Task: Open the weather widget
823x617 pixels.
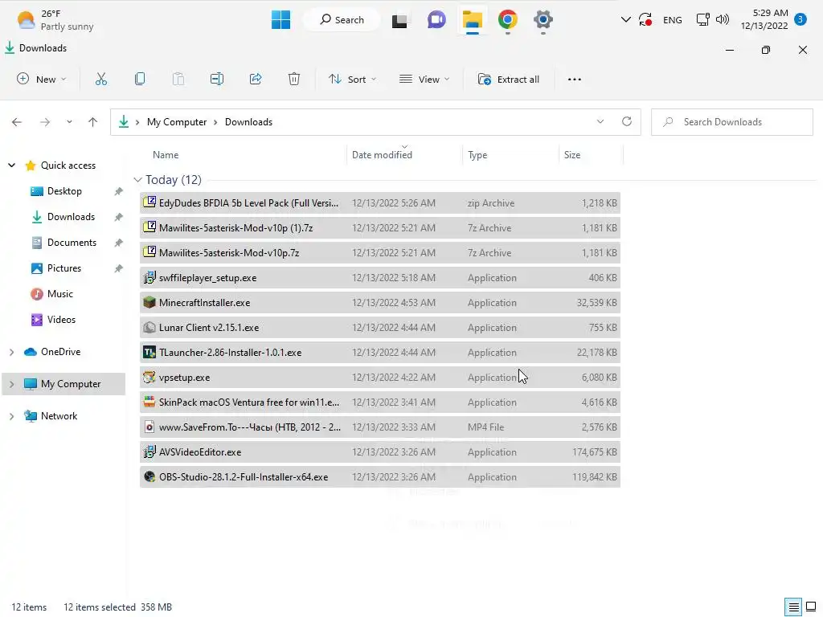Action: [55, 20]
